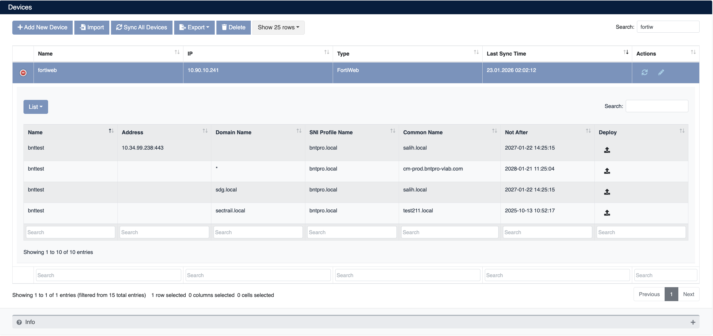The height and width of the screenshot is (336, 713).
Task: Click domain name sdg.local
Action: tap(226, 190)
